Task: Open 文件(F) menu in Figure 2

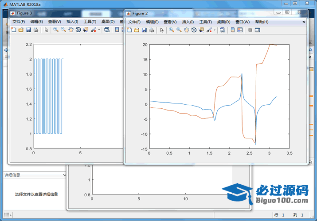Action: pyautogui.click(x=135, y=22)
